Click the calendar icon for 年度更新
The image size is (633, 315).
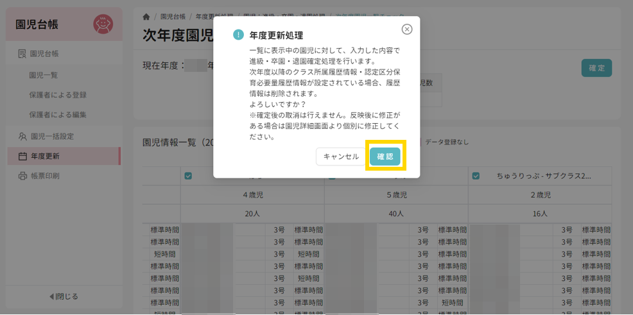22,156
